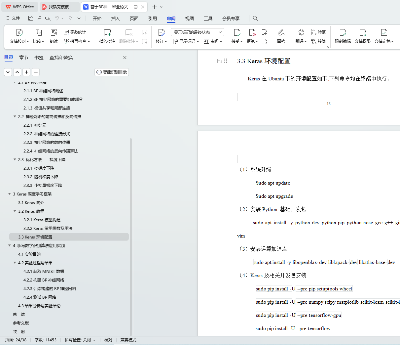Collapse the 2.3 优化方法 node
400x345 pixels.
click(x=15, y=159)
